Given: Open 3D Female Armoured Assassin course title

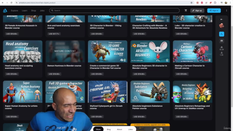Looking at the screenshot, I should 21,27.
